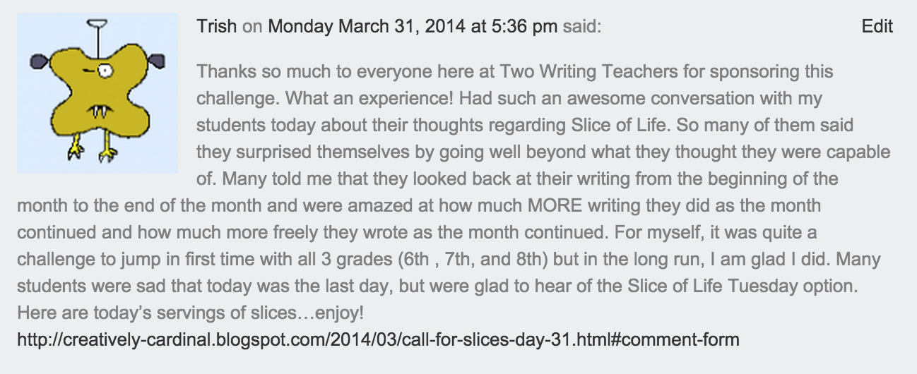Screen dimensions: 917x374
Task: Click the word "said:" in the comment header
Action: (582, 27)
